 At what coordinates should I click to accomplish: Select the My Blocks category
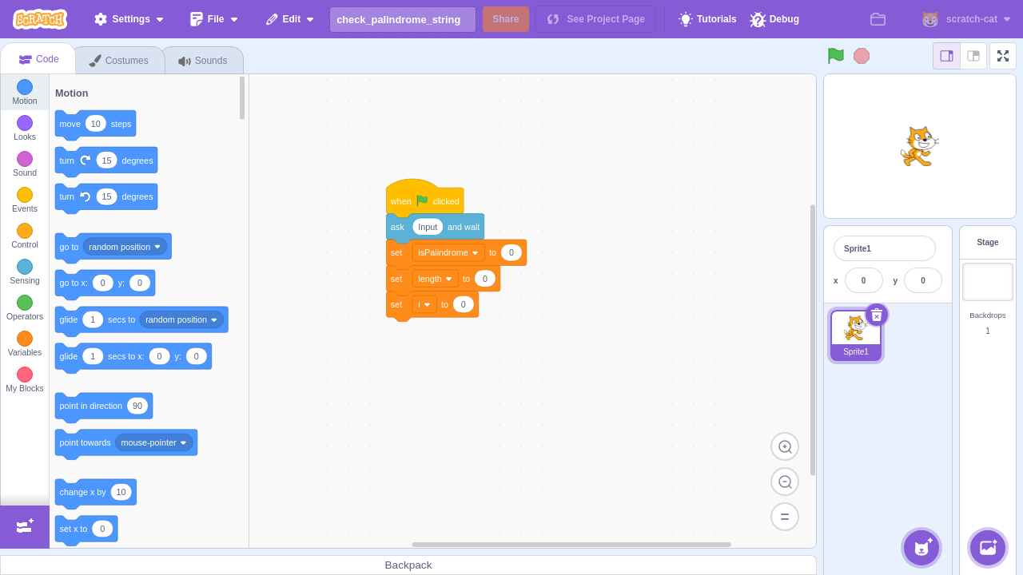coord(25,380)
